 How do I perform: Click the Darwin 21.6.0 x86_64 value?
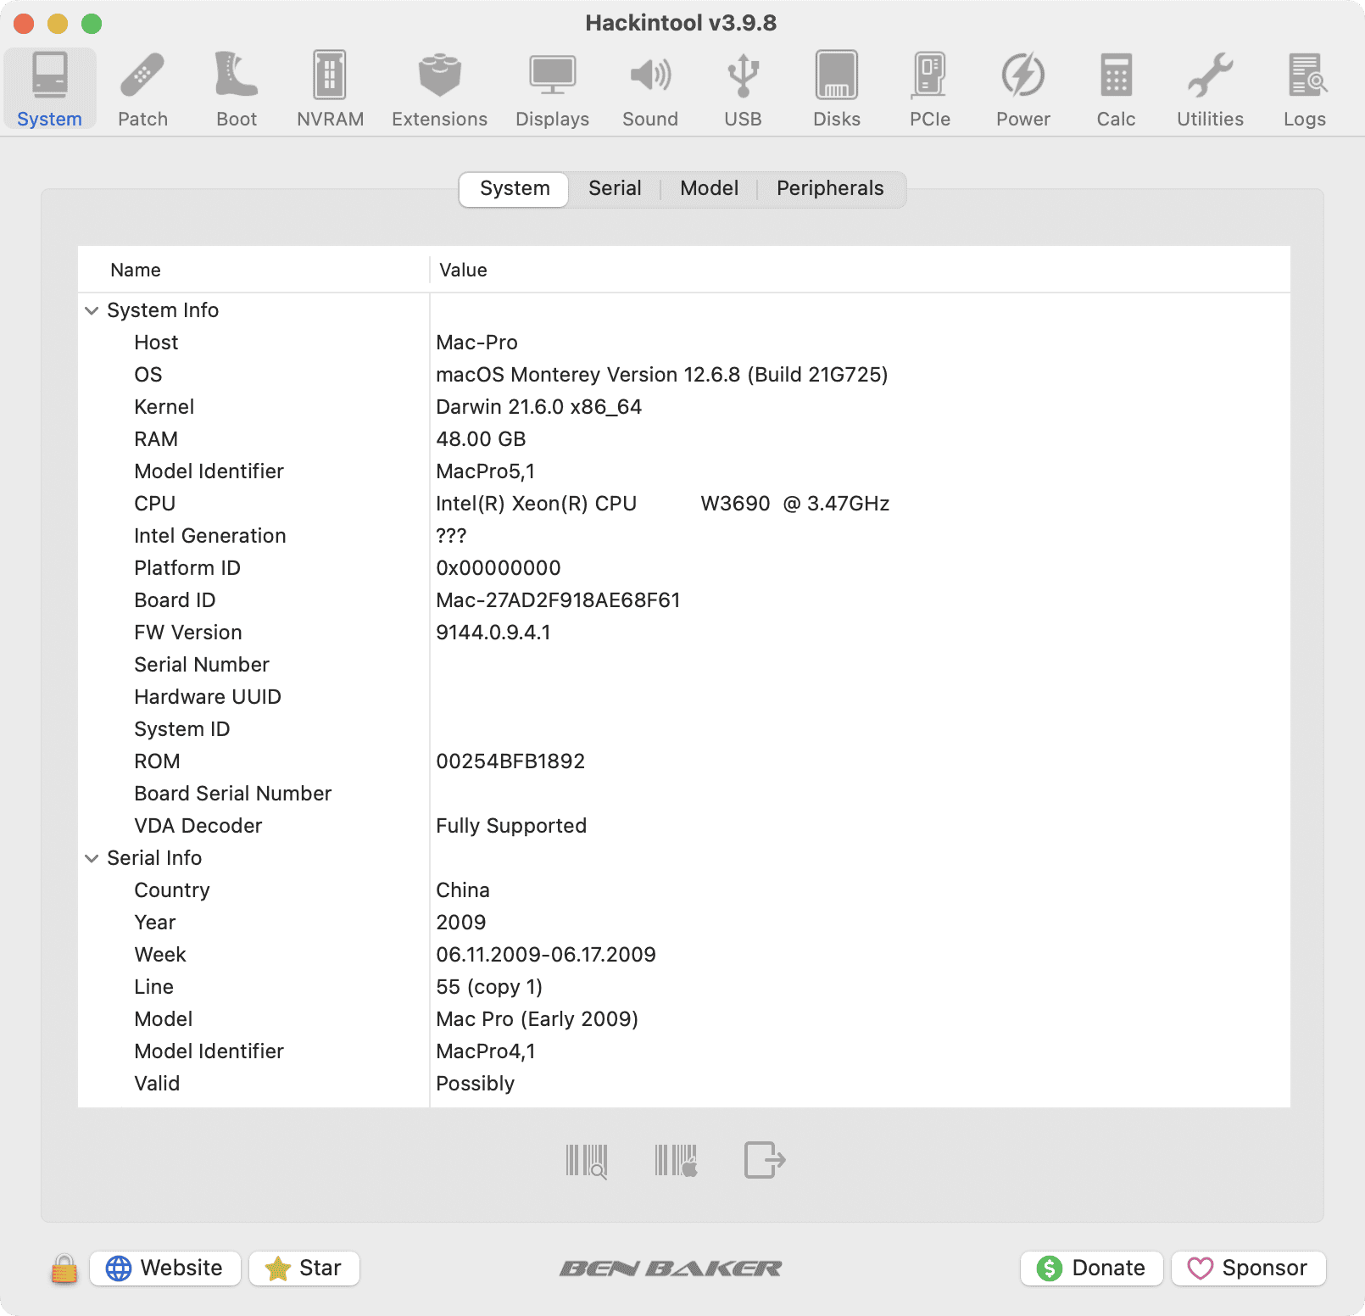(x=539, y=407)
